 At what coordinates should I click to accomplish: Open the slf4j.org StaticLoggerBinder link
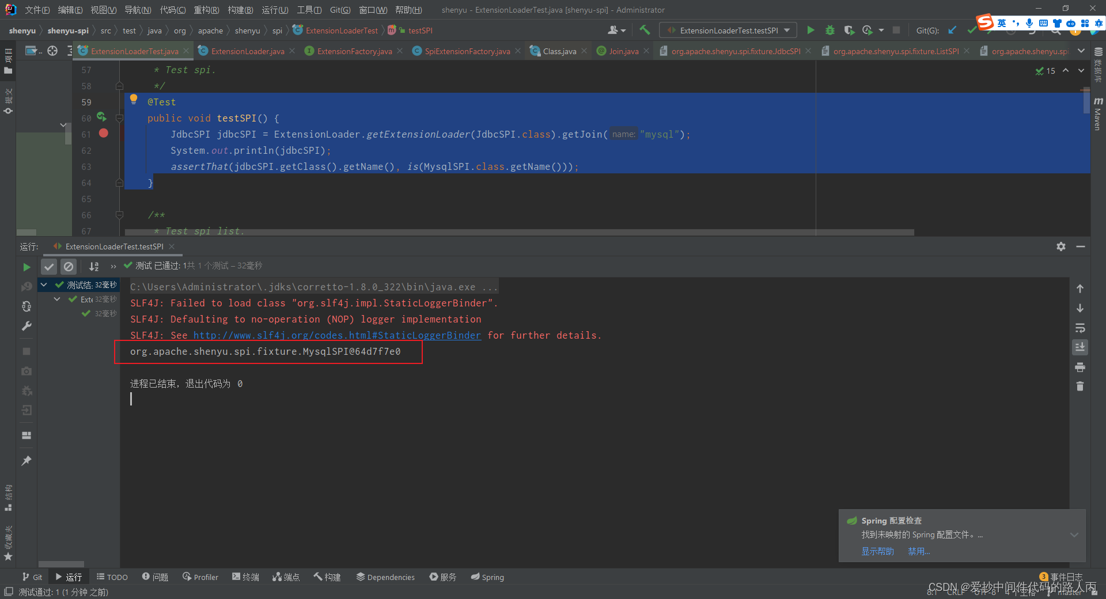point(337,335)
